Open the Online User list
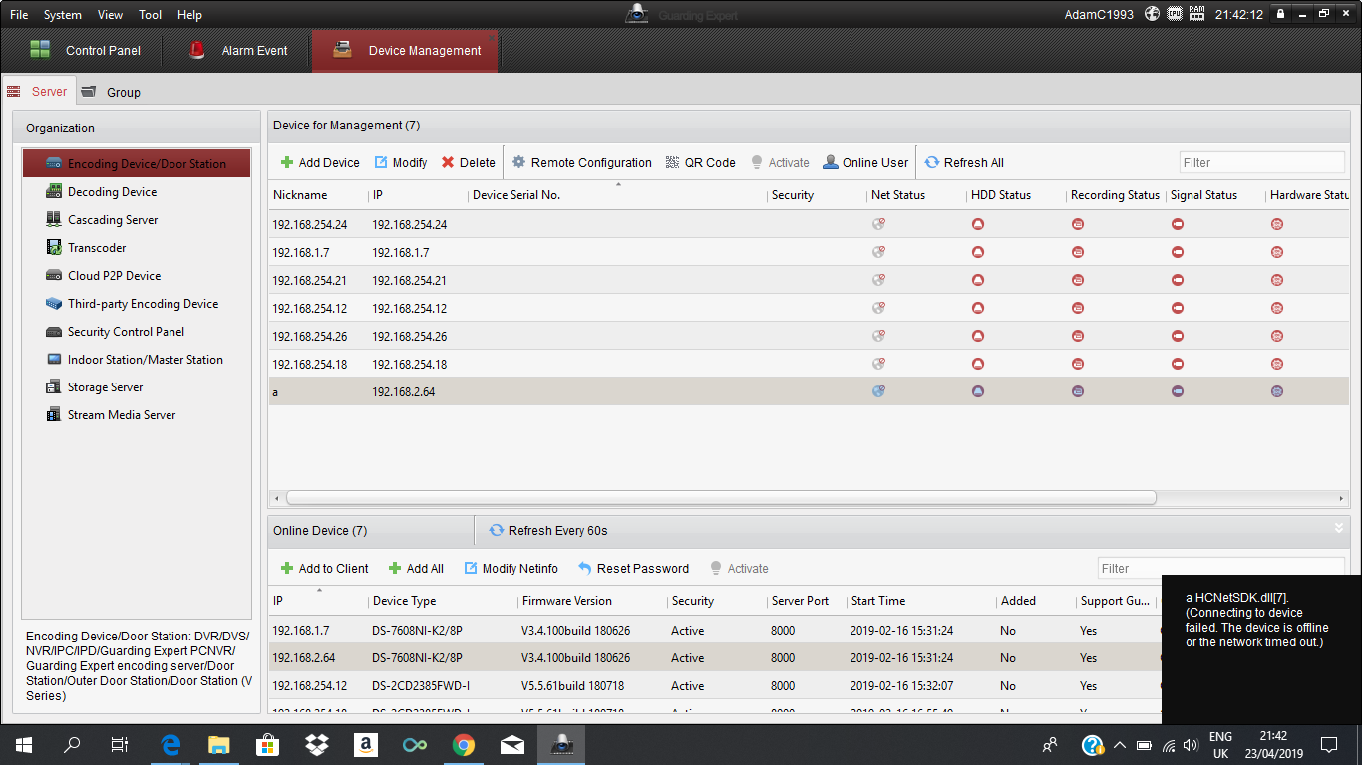 [864, 163]
